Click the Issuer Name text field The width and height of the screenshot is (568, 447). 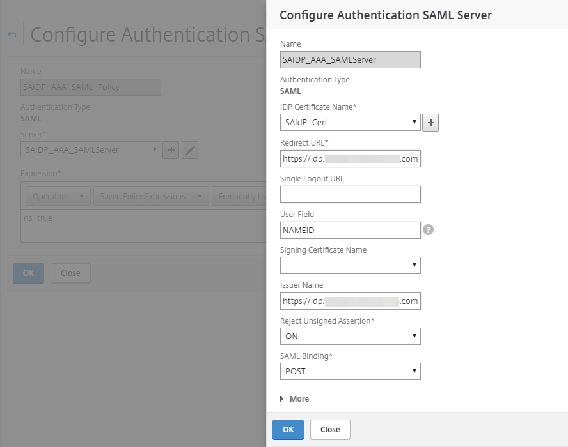tap(350, 301)
